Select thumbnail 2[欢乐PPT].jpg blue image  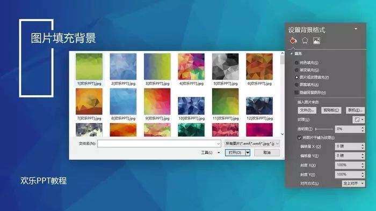click(x=123, y=66)
